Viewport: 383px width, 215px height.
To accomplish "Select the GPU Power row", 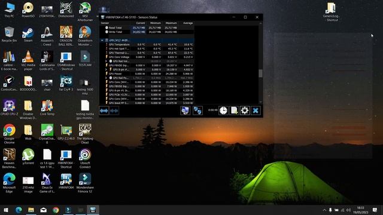I will [147, 73].
